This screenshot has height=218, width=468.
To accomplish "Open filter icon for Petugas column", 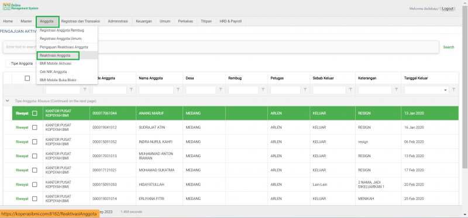I will click(x=305, y=90).
